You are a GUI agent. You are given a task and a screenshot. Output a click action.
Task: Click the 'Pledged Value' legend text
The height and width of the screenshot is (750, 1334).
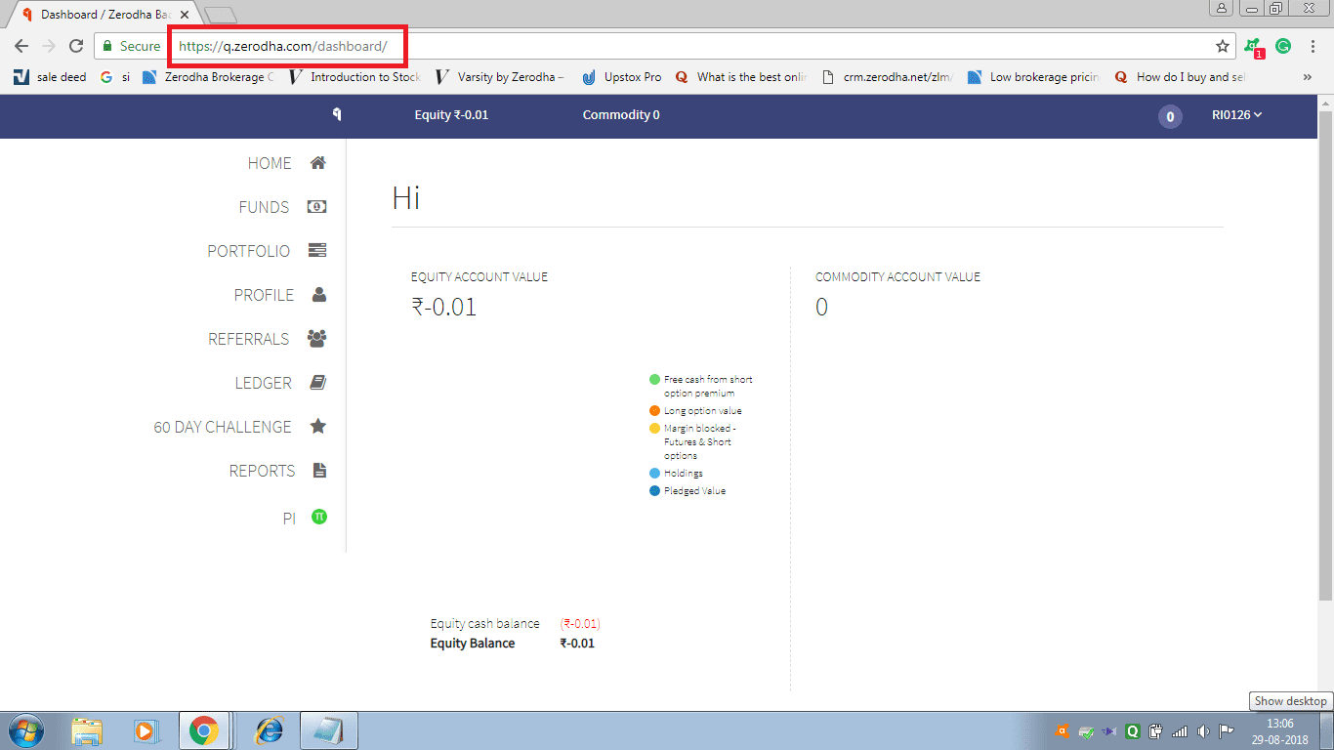pyautogui.click(x=695, y=491)
